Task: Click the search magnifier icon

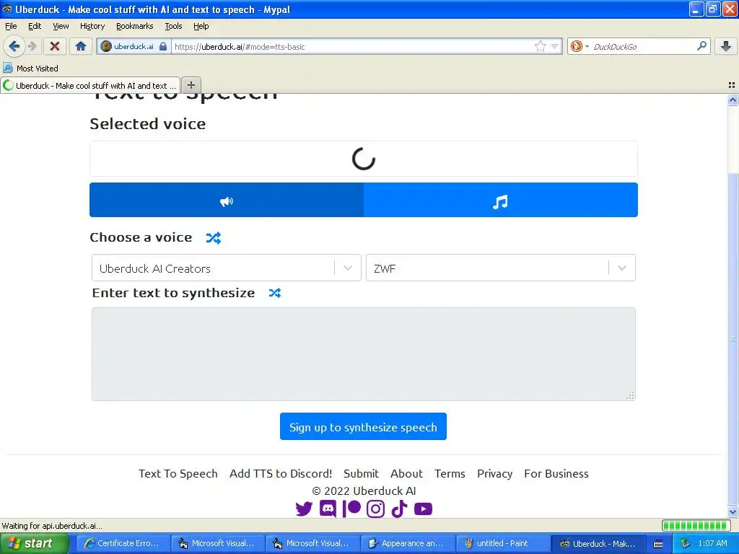Action: pos(701,45)
